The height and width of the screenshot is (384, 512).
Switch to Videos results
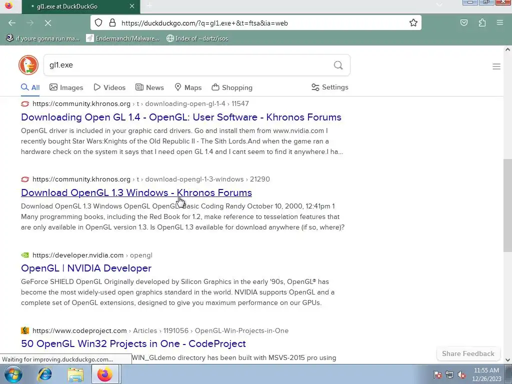[x=109, y=87]
